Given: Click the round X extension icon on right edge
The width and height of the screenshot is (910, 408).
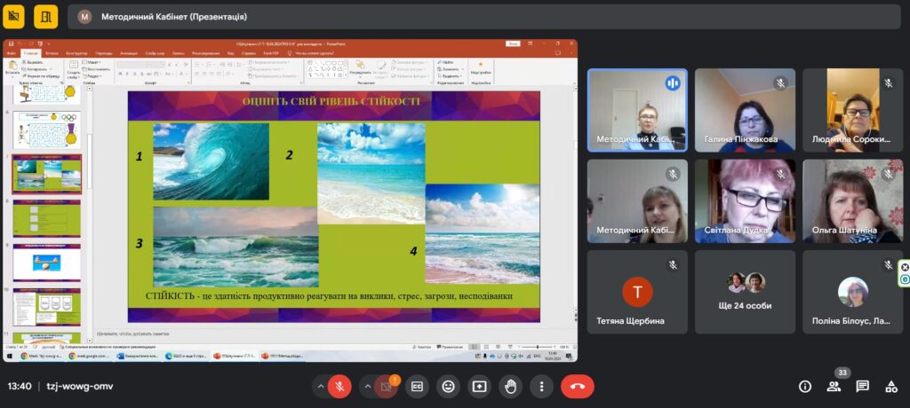Looking at the screenshot, I should [x=905, y=267].
